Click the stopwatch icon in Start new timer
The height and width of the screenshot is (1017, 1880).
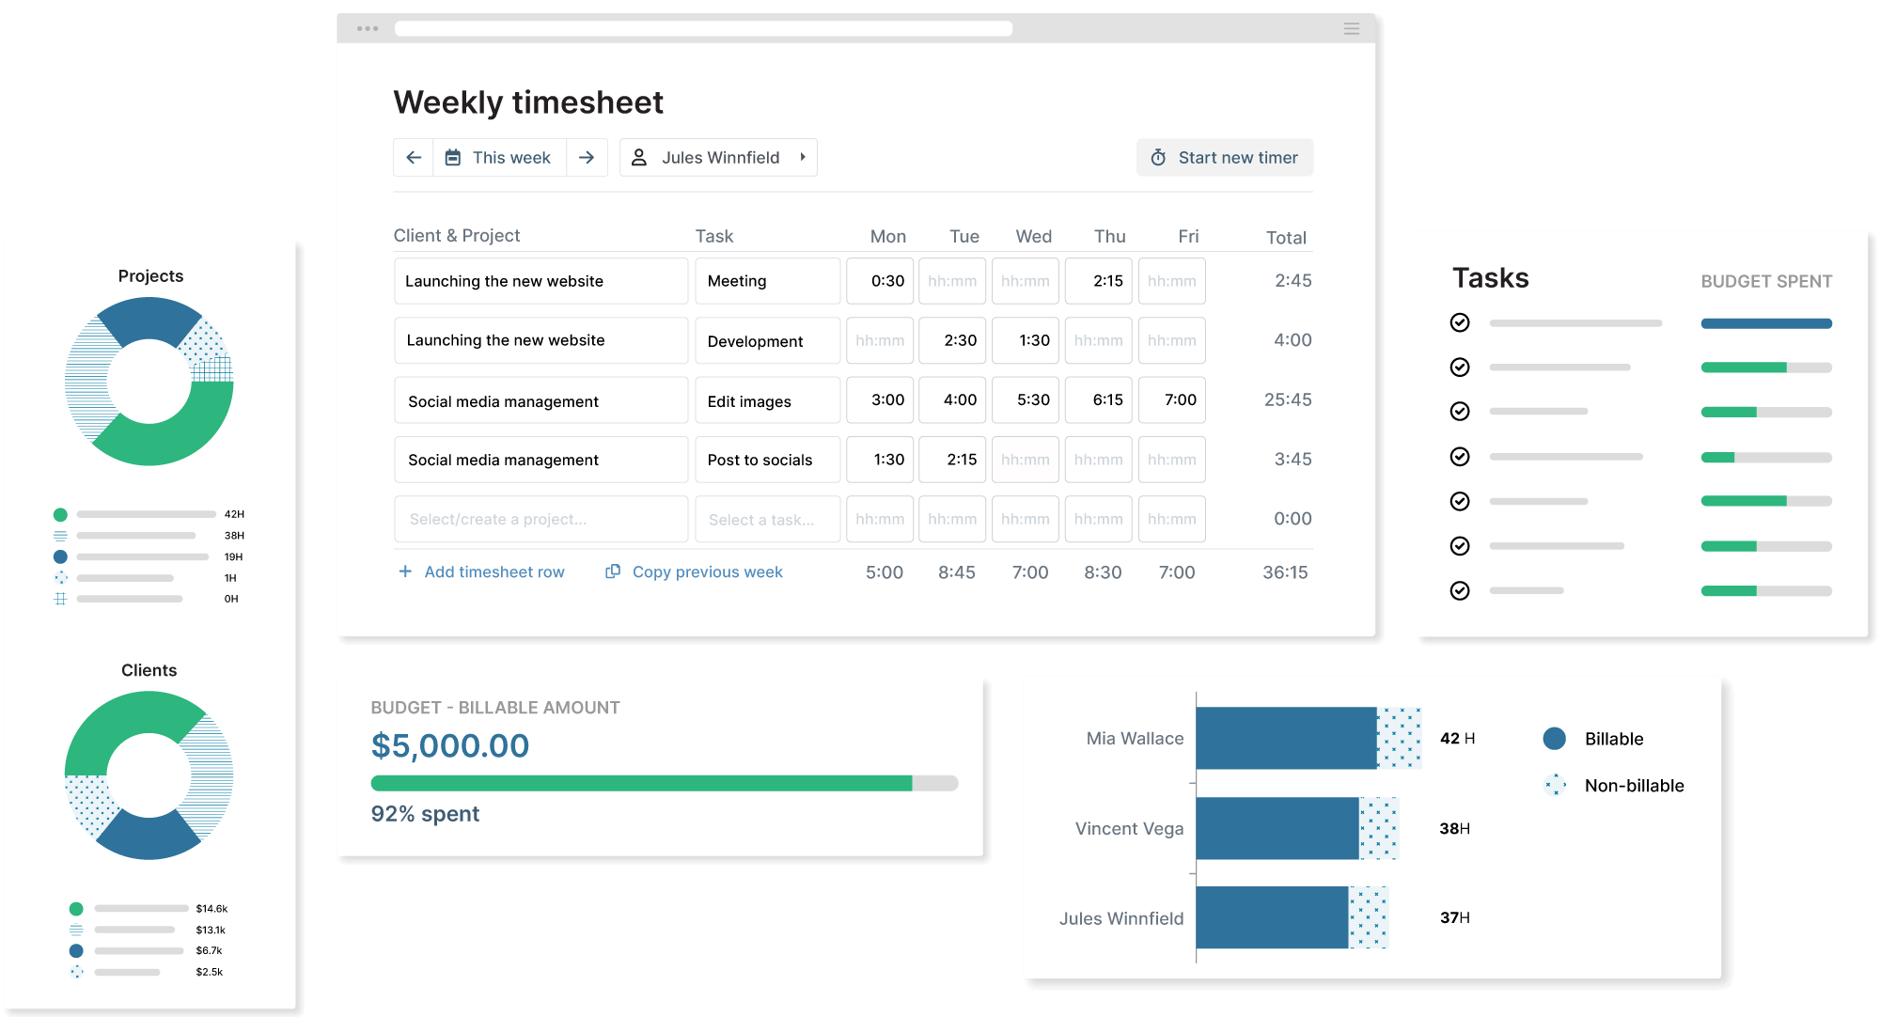point(1158,158)
